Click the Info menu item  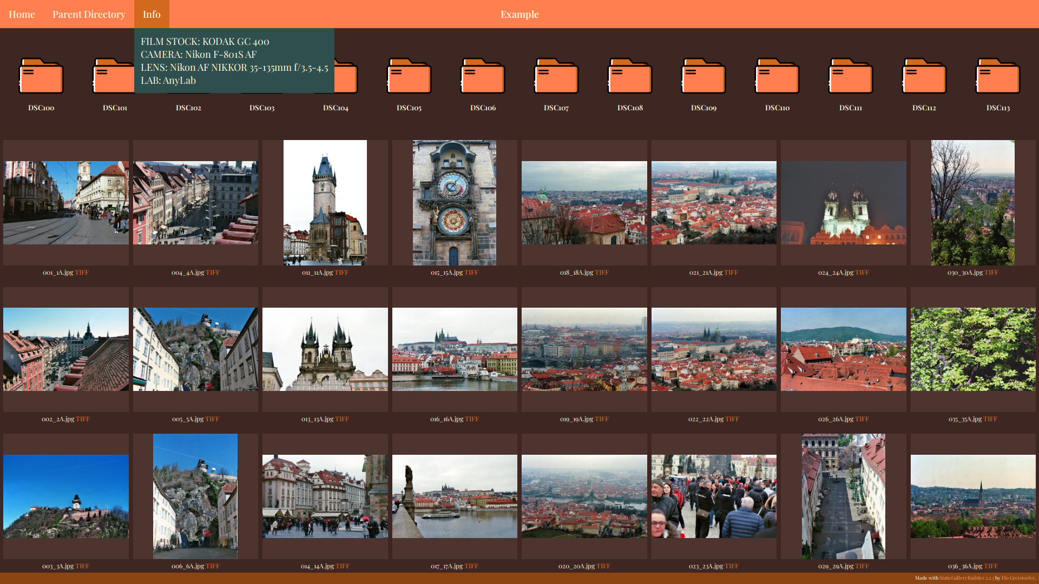[x=152, y=14]
